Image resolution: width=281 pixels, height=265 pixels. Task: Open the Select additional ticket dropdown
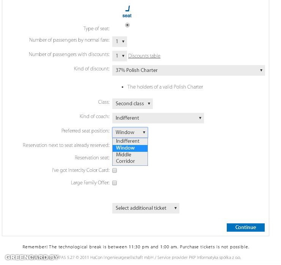[x=146, y=208]
